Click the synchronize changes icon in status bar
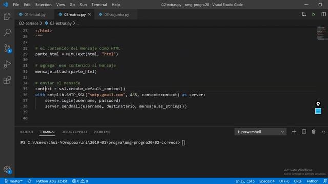 29,181
